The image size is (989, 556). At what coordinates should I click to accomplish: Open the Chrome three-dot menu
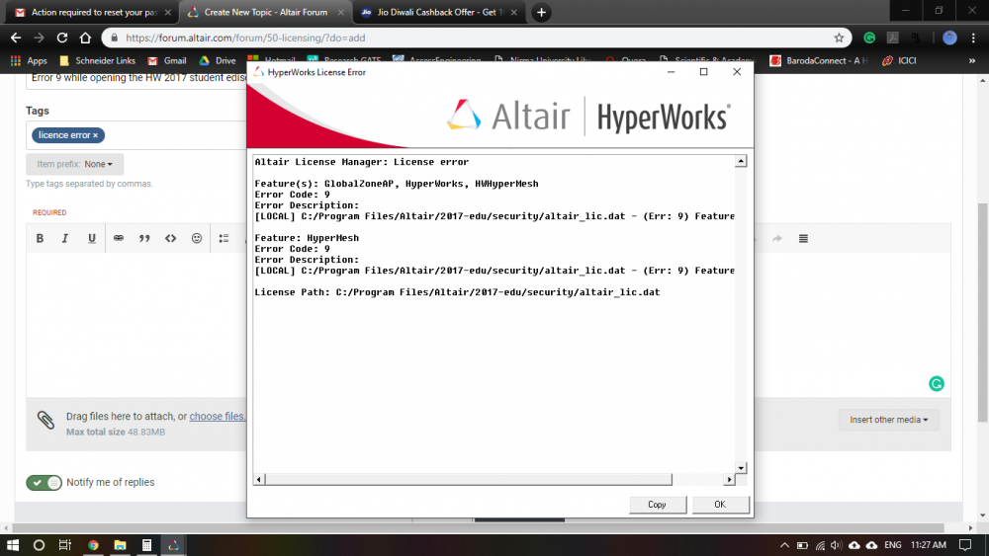974,38
